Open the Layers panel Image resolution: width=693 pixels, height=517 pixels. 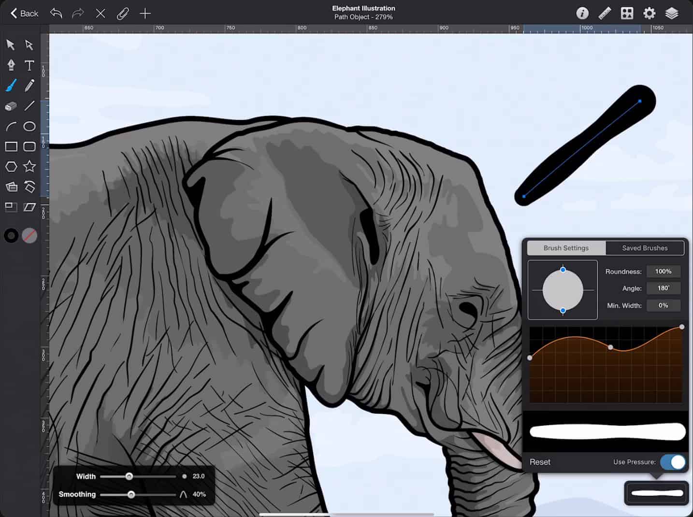click(x=672, y=13)
